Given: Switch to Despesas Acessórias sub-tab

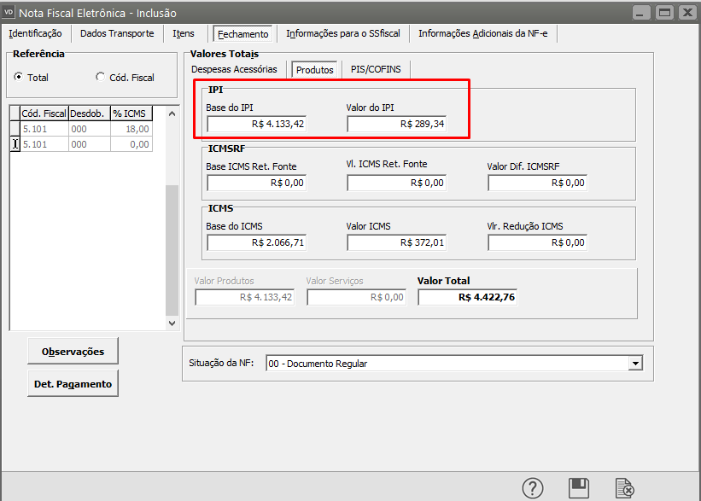Looking at the screenshot, I should 234,69.
